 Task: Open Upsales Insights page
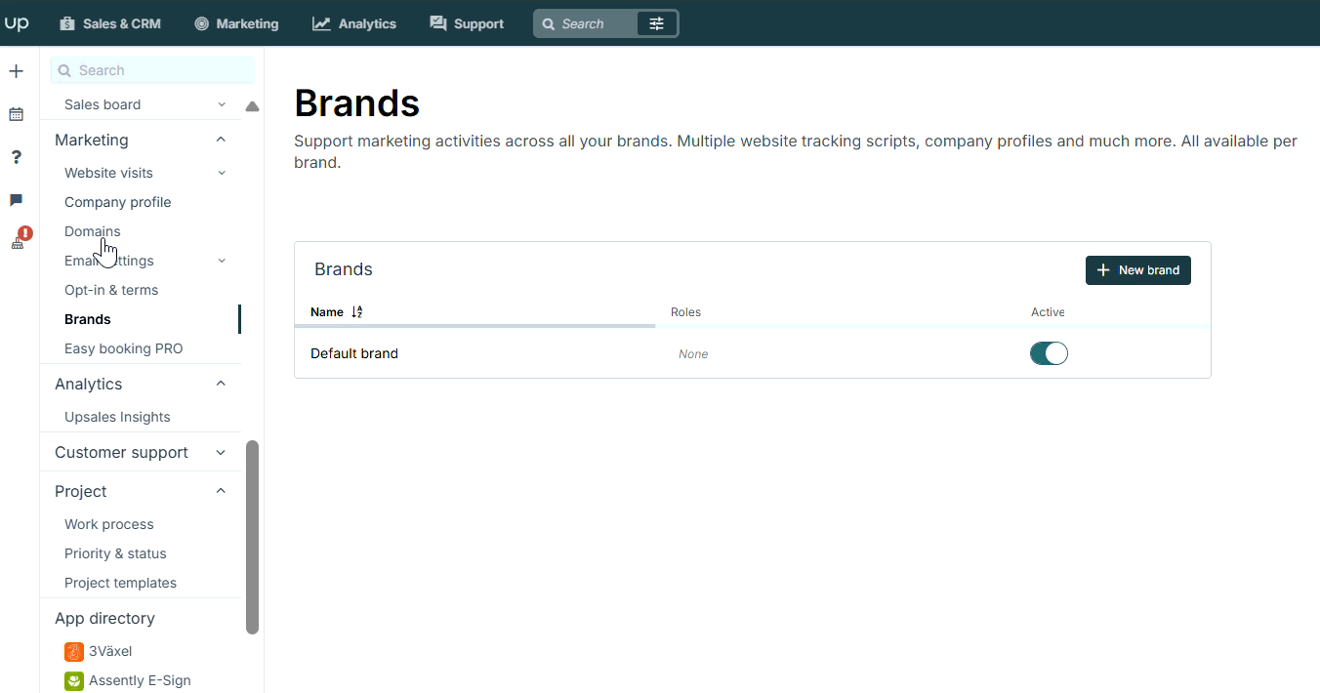(x=117, y=417)
